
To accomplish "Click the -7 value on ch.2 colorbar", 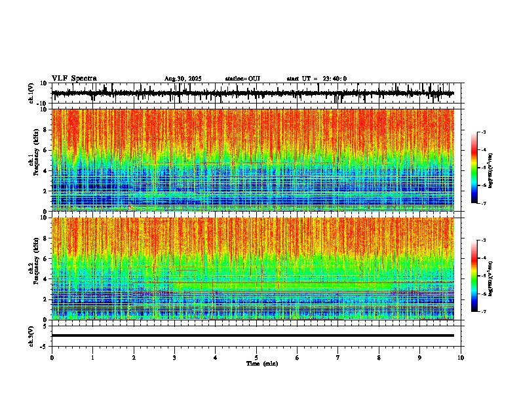I will (483, 311).
